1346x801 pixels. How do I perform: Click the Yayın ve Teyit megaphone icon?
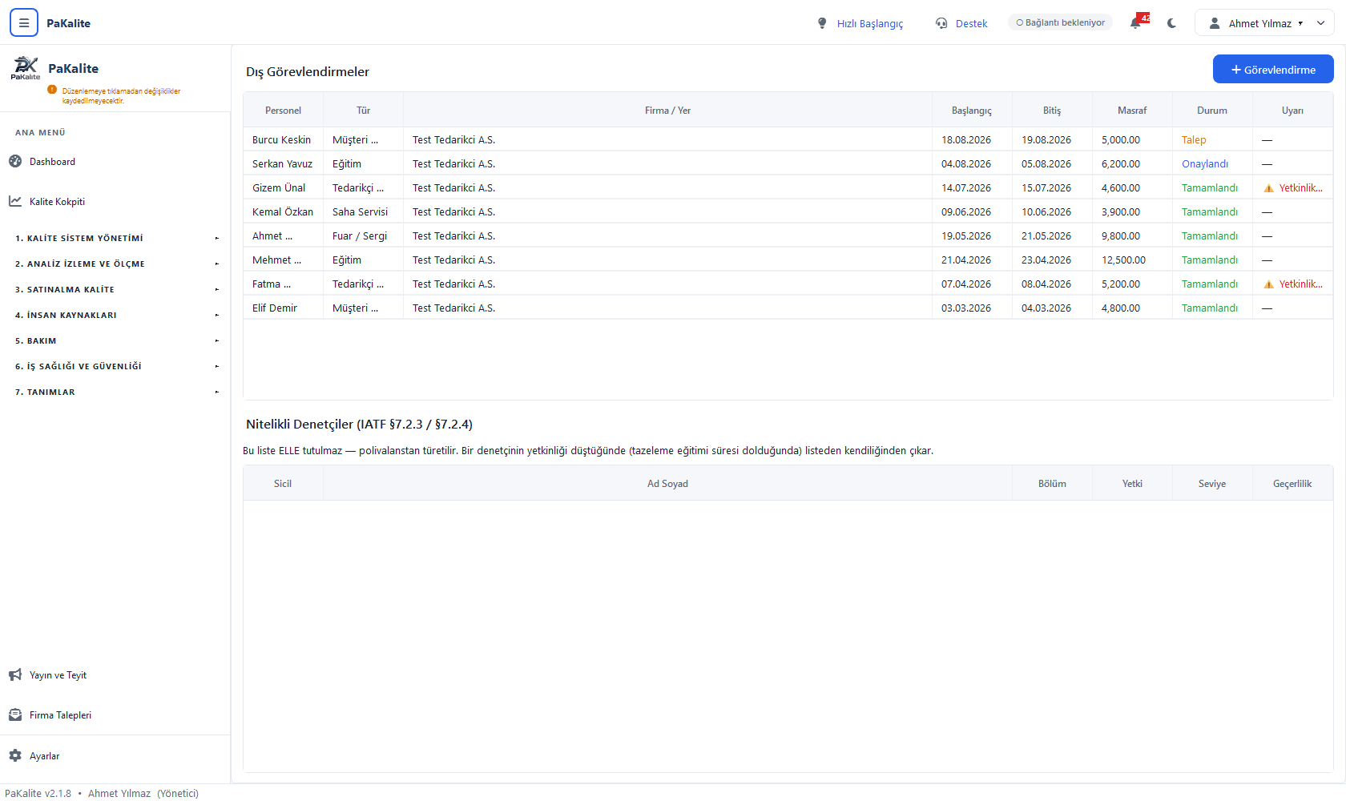point(15,675)
